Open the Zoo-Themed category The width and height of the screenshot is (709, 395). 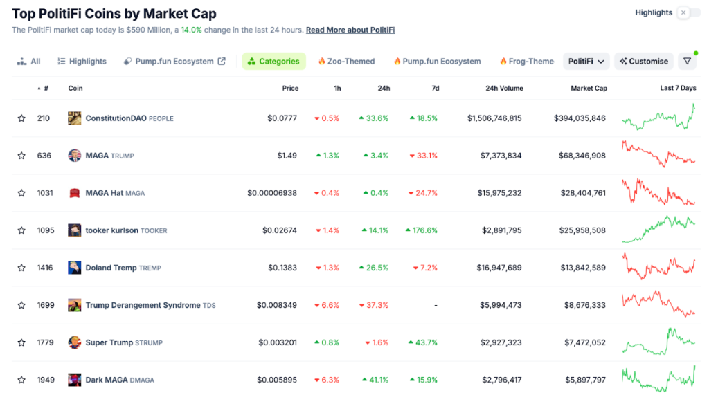[346, 62]
